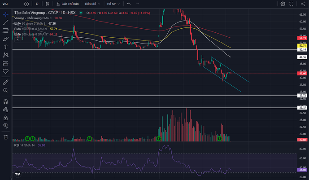Click the 50.71 yellow price label
The height and width of the screenshot is (180, 309).
coord(302,45)
